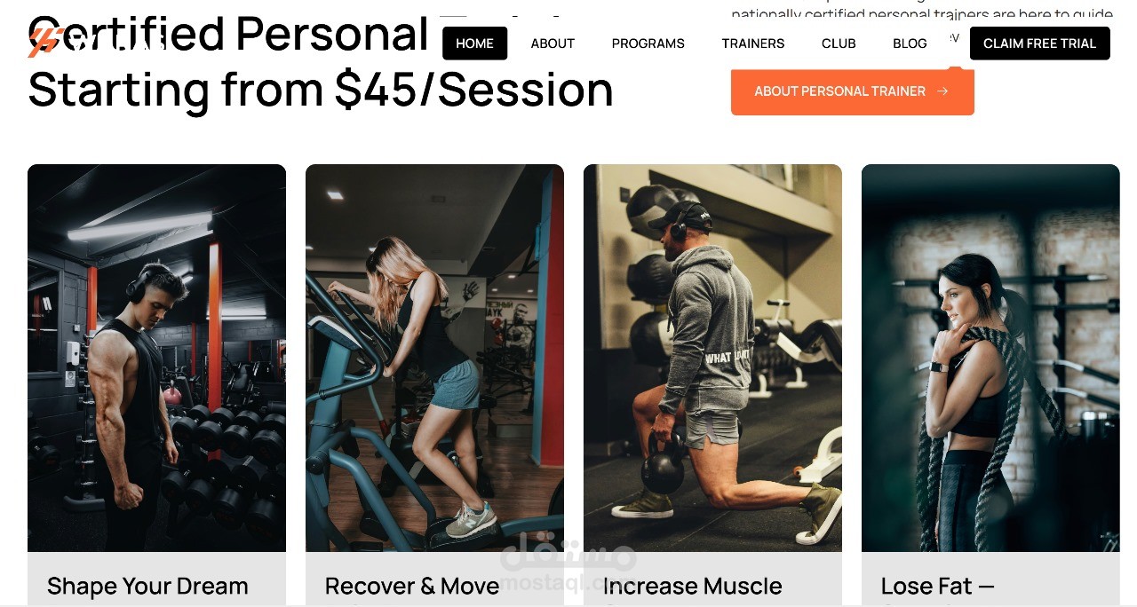This screenshot has width=1137, height=607.
Task: Click the "Recover & Move" card title
Action: [412, 587]
